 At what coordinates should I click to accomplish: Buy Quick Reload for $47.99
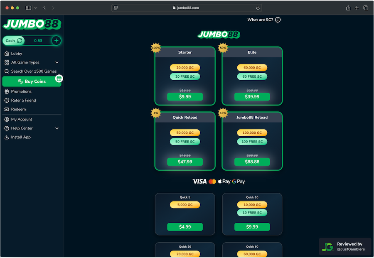[185, 162]
